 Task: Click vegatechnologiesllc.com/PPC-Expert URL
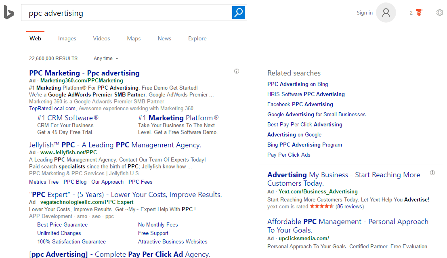87,202
